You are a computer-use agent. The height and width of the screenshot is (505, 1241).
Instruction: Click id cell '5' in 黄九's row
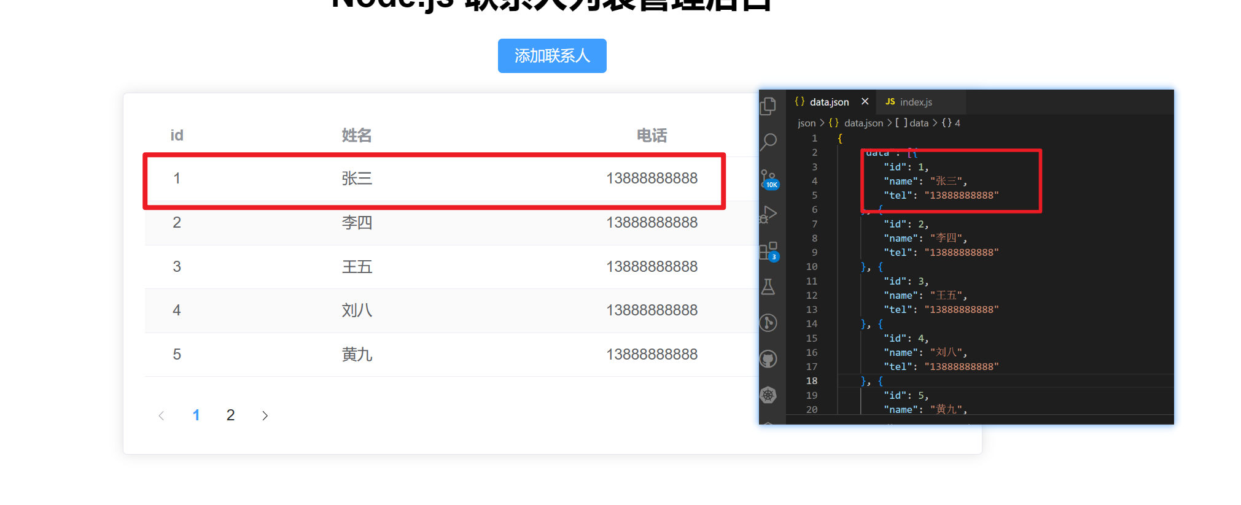point(177,354)
